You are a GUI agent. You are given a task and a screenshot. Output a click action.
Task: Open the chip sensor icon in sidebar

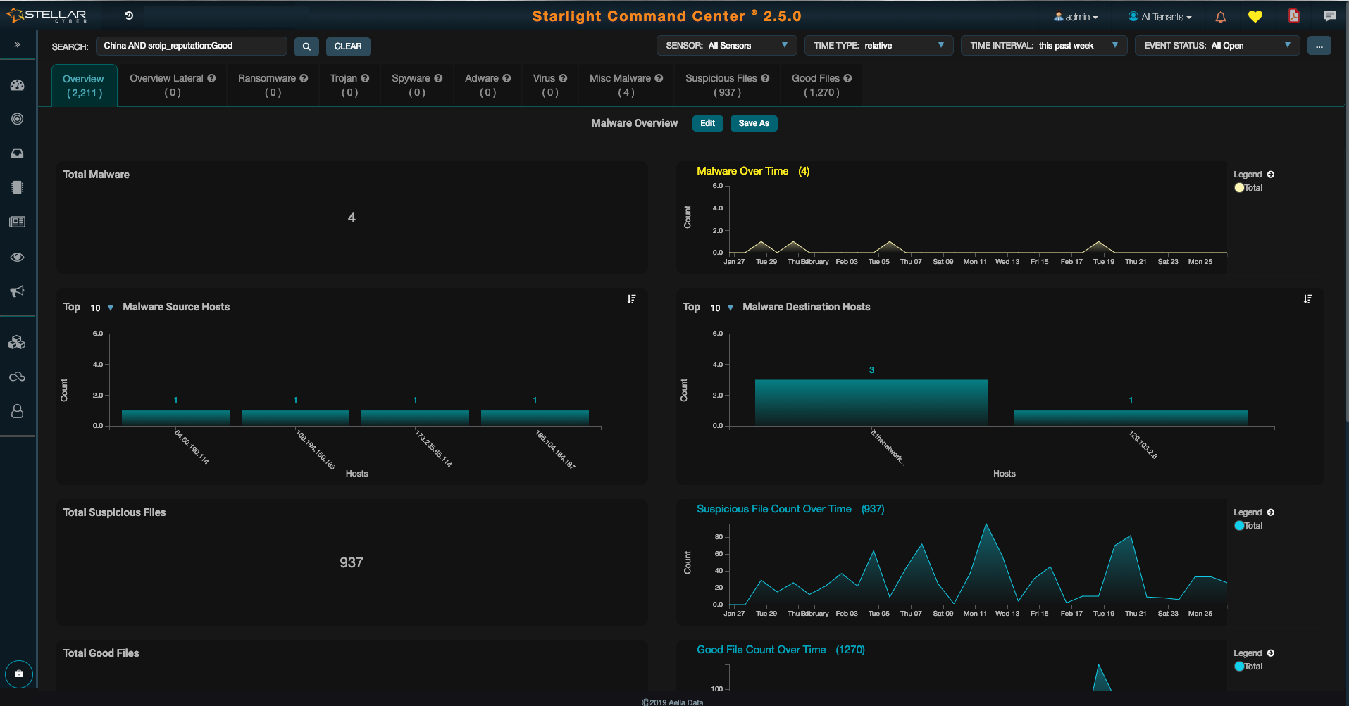tap(18, 187)
